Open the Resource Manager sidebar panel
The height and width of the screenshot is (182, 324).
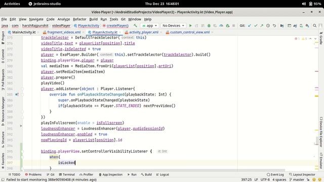[3, 111]
